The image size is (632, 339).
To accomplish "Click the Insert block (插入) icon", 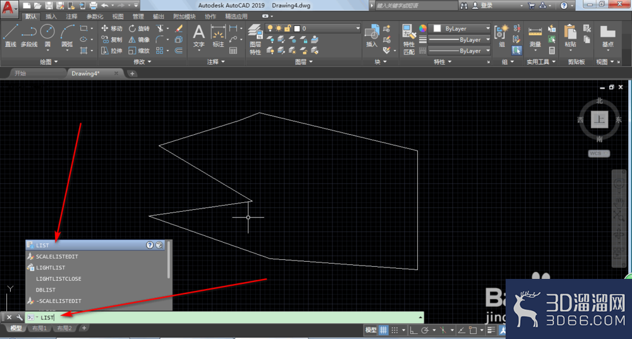I will point(372,35).
